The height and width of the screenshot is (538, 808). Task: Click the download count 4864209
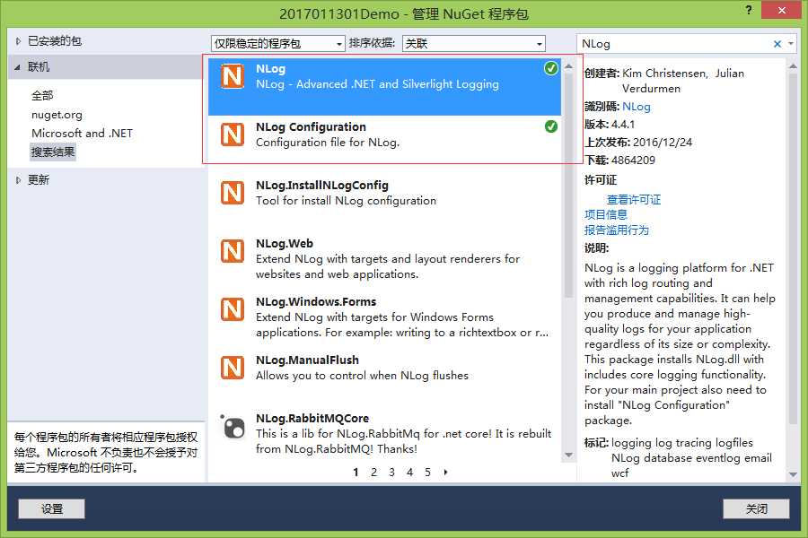pos(633,161)
